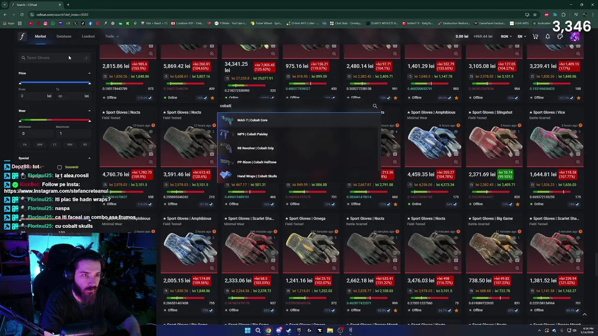This screenshot has width=598, height=336.
Task: Open Chrome from the taskbar
Action: (x=268, y=330)
